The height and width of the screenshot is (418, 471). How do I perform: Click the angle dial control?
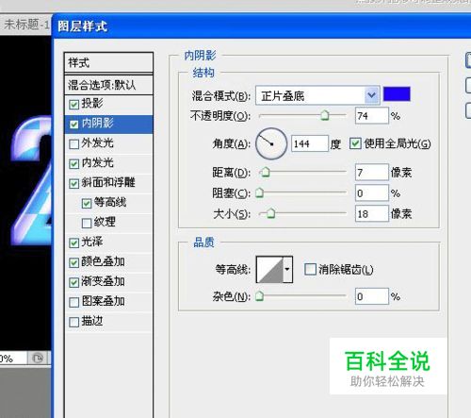point(271,143)
